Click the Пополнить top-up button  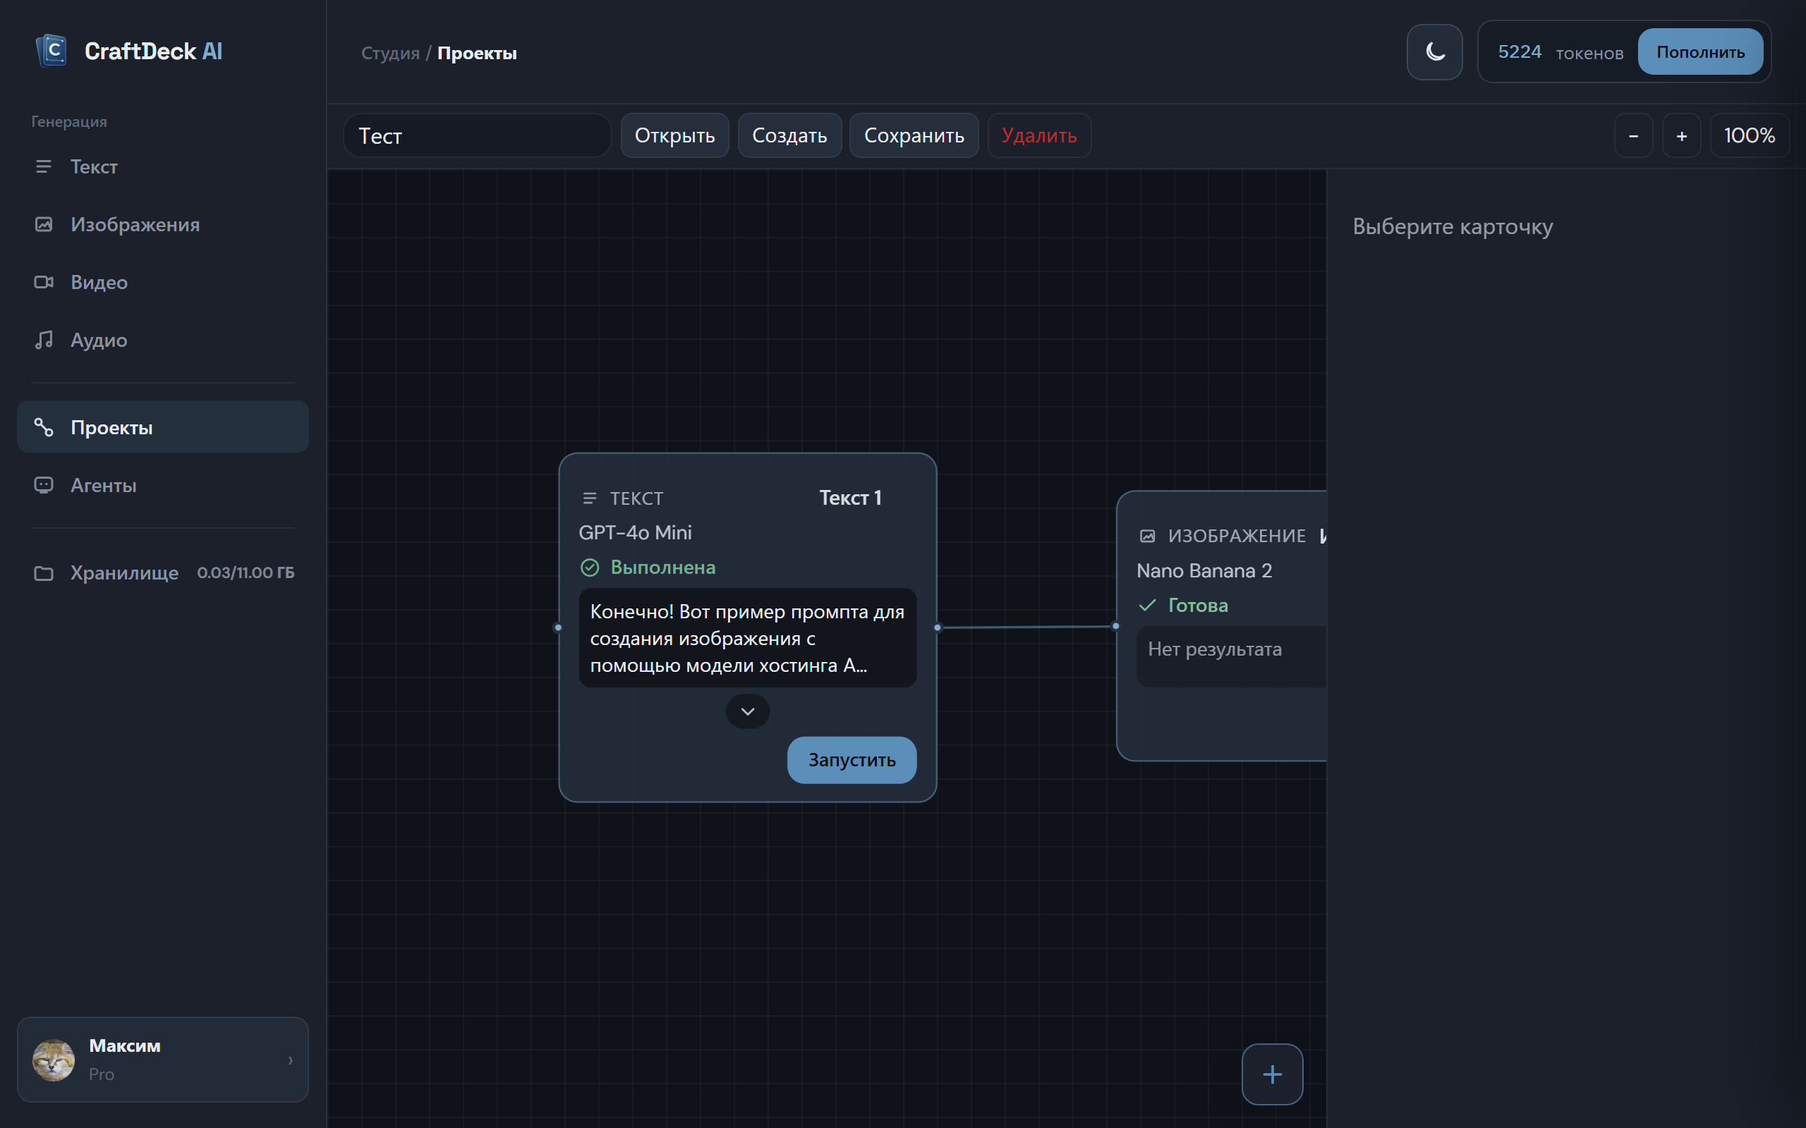(1700, 51)
